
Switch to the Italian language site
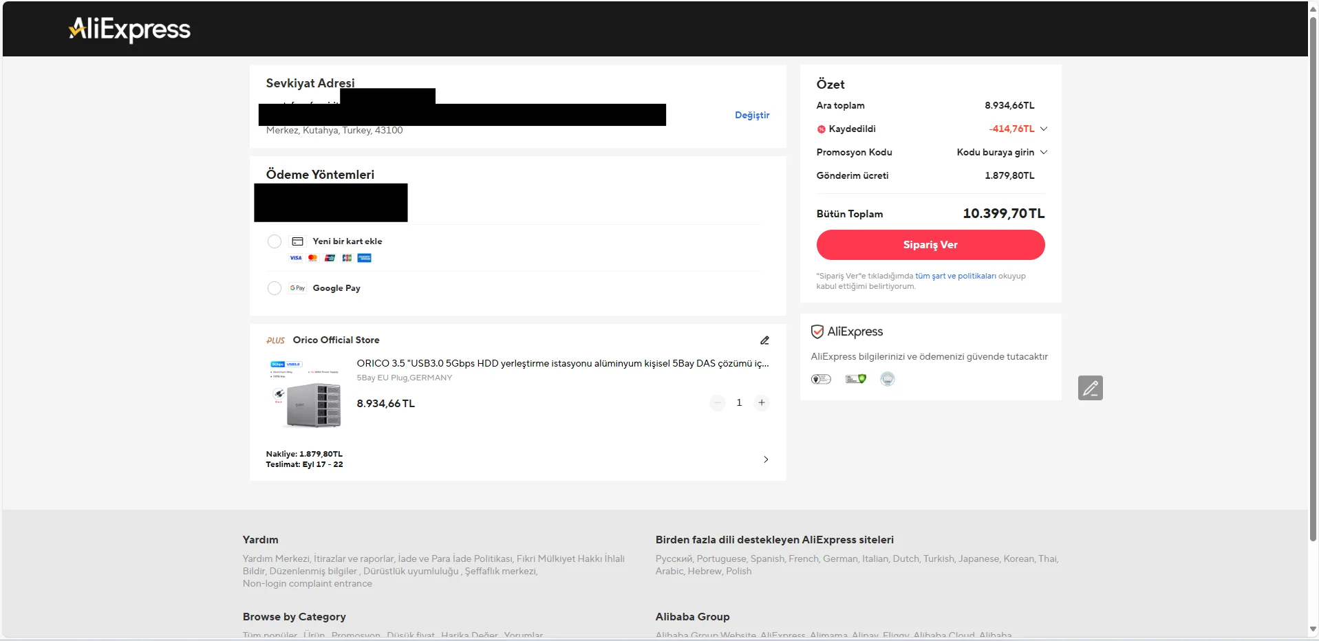(x=876, y=559)
